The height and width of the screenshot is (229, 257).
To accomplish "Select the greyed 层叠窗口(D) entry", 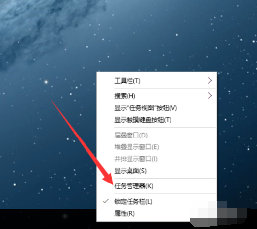I will 157,136.
